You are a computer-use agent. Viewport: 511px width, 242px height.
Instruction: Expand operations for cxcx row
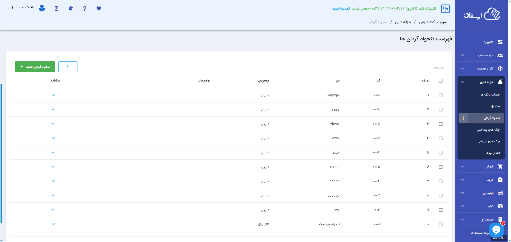coord(53,138)
